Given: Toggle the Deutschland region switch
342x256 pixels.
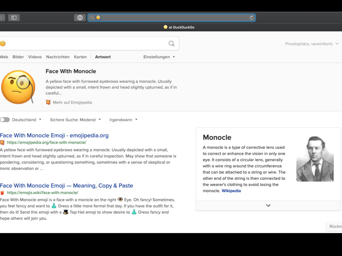Looking at the screenshot, I should point(5,120).
